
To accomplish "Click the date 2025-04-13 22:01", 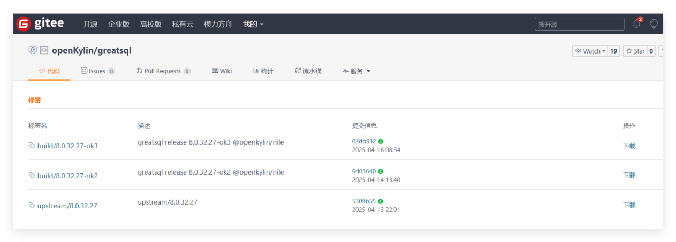I will (376, 210).
